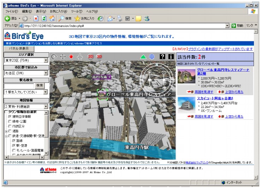261x188 pixels.
Task: Open the 表示(V) menu
Action: click(x=41, y=11)
